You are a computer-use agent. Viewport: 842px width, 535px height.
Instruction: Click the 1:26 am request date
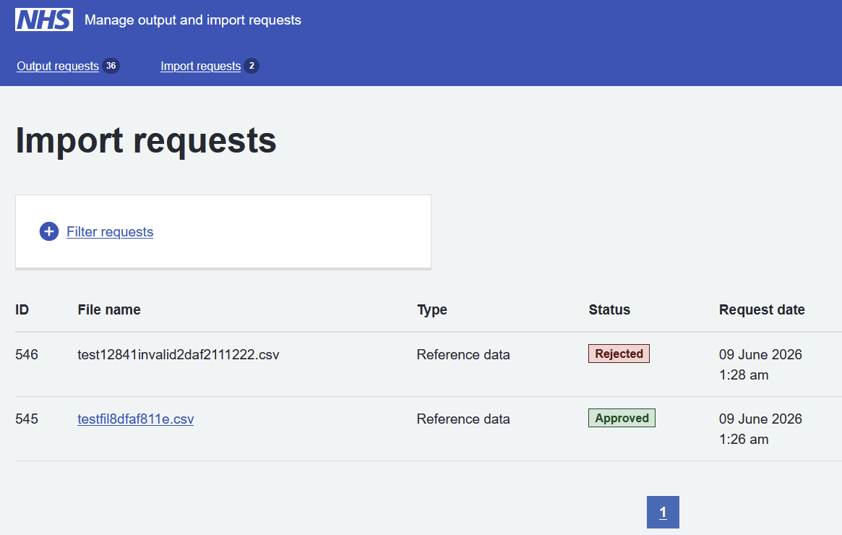[744, 440]
